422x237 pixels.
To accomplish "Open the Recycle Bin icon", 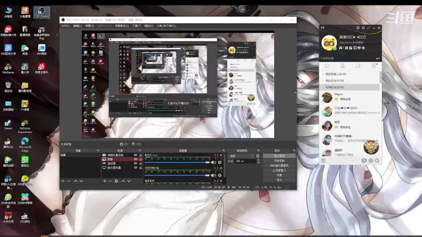I will coord(8,87).
